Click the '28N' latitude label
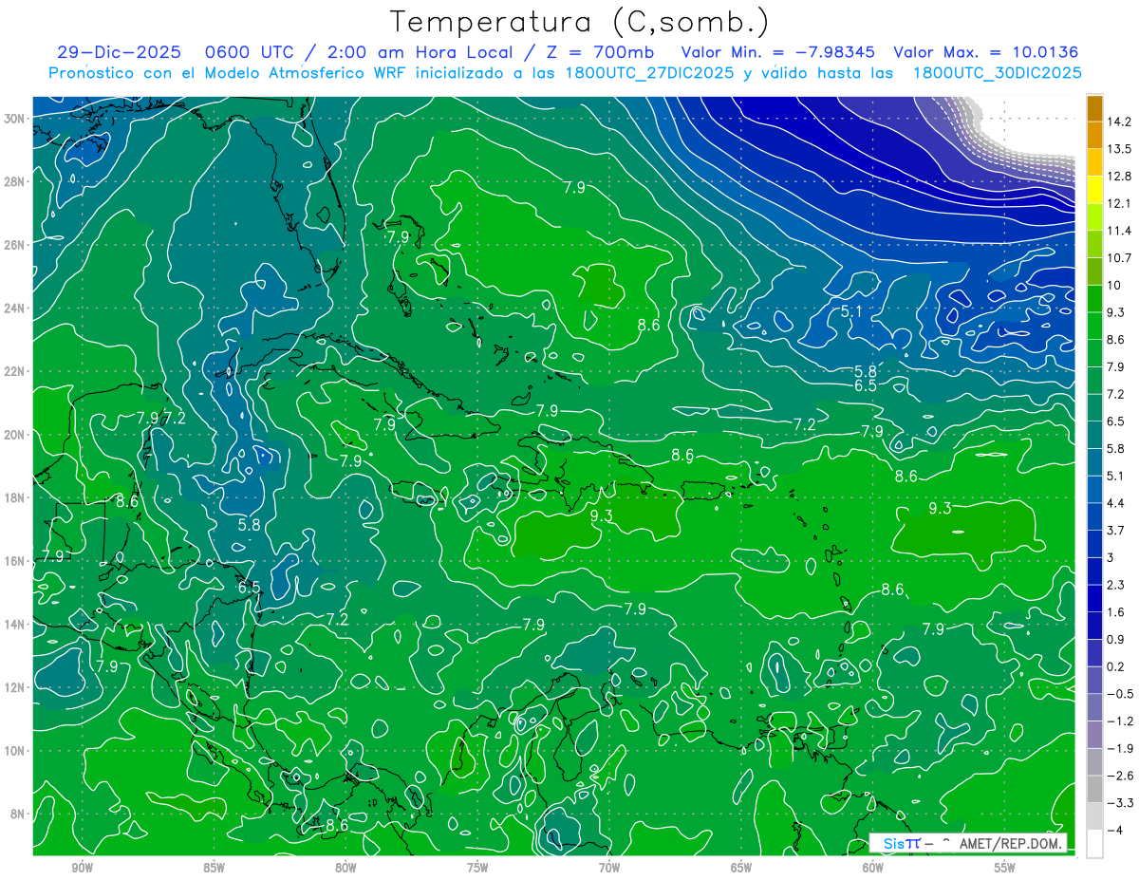The width and height of the screenshot is (1139, 880). (14, 181)
